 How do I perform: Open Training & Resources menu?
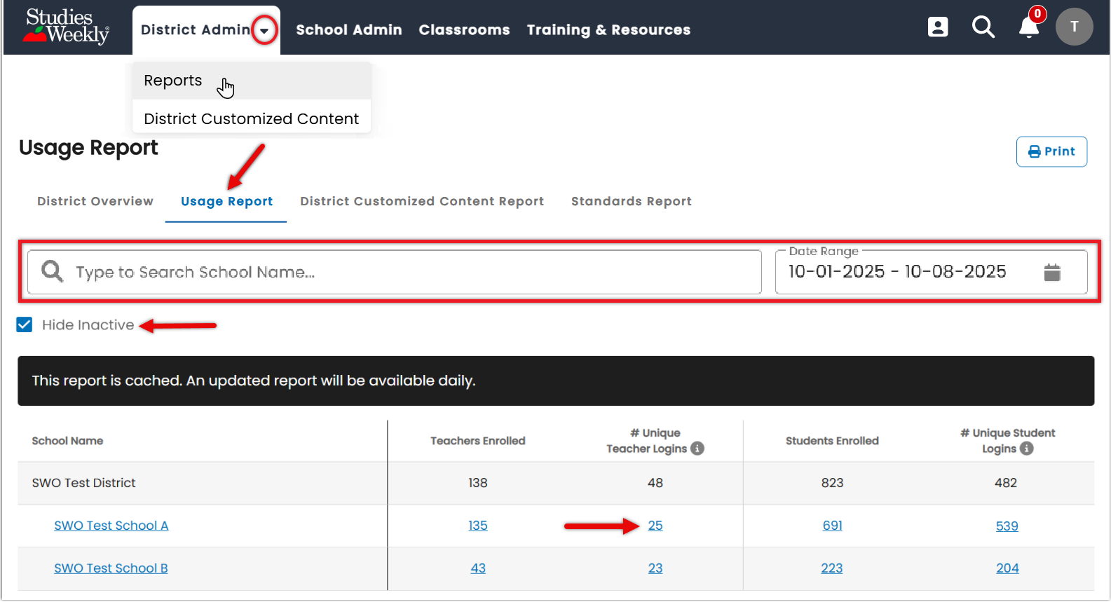click(609, 30)
